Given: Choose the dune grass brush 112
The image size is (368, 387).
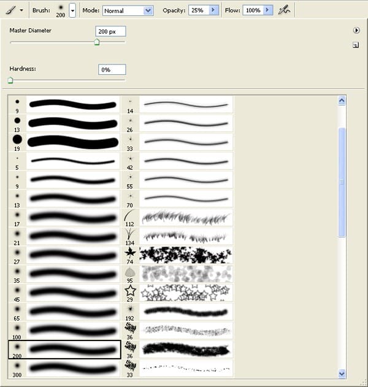Looking at the screenshot, I should tap(130, 217).
